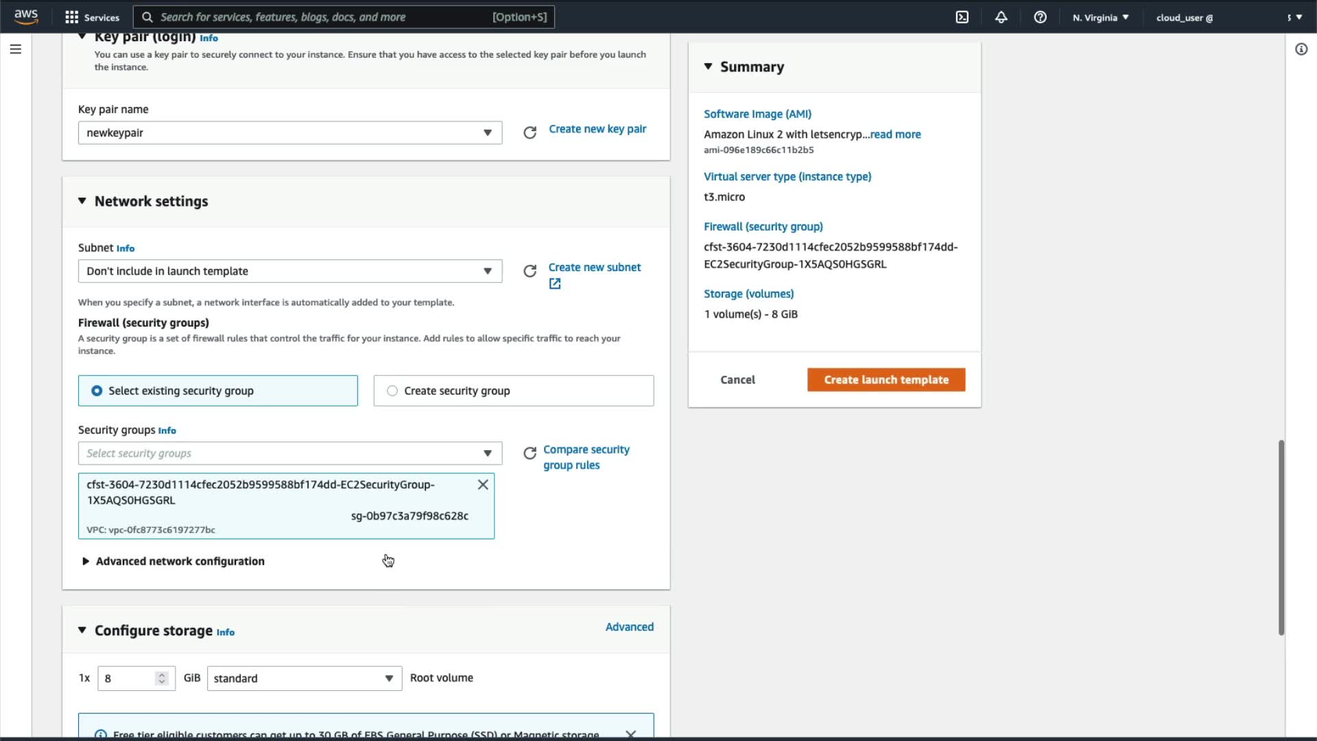Viewport: 1317px width, 741px height.
Task: Open the Key pair name dropdown
Action: 289,132
